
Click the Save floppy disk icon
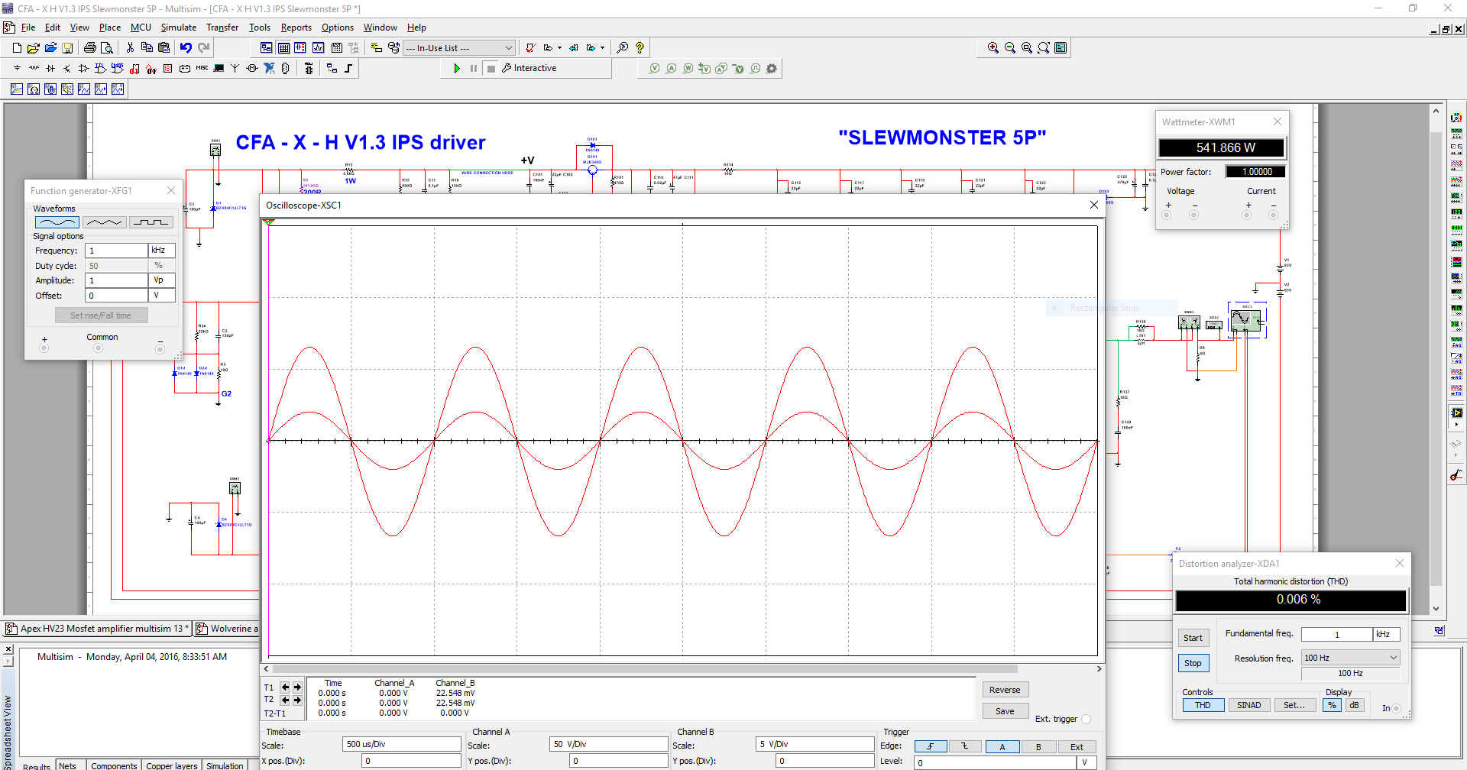(67, 47)
